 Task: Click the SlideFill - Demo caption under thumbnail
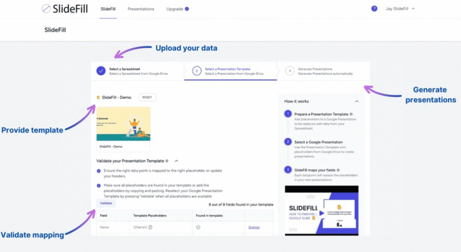coord(111,147)
